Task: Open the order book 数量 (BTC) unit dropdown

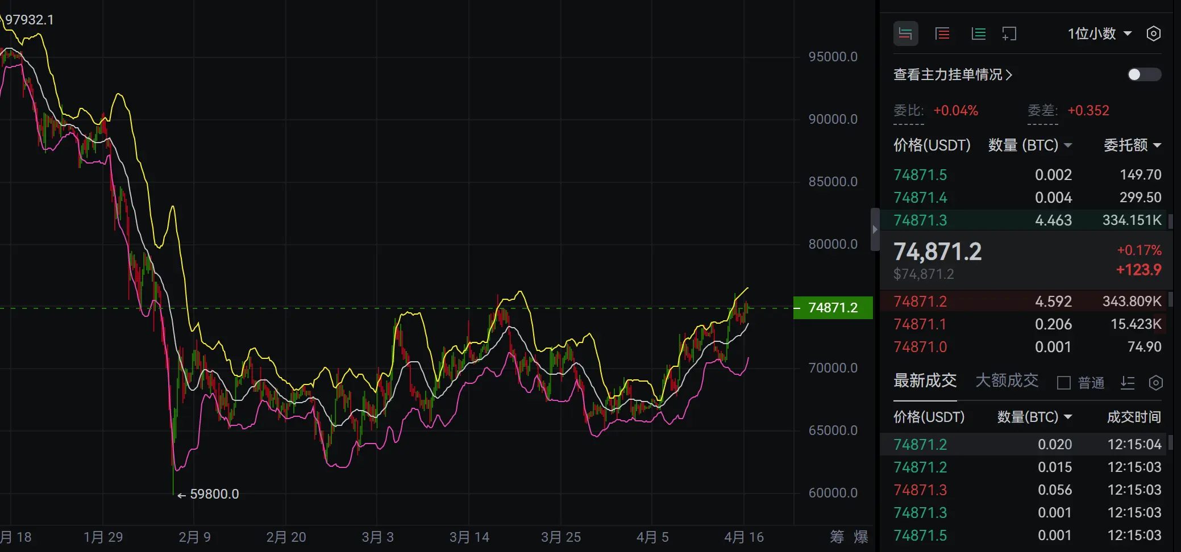Action: click(x=1030, y=145)
